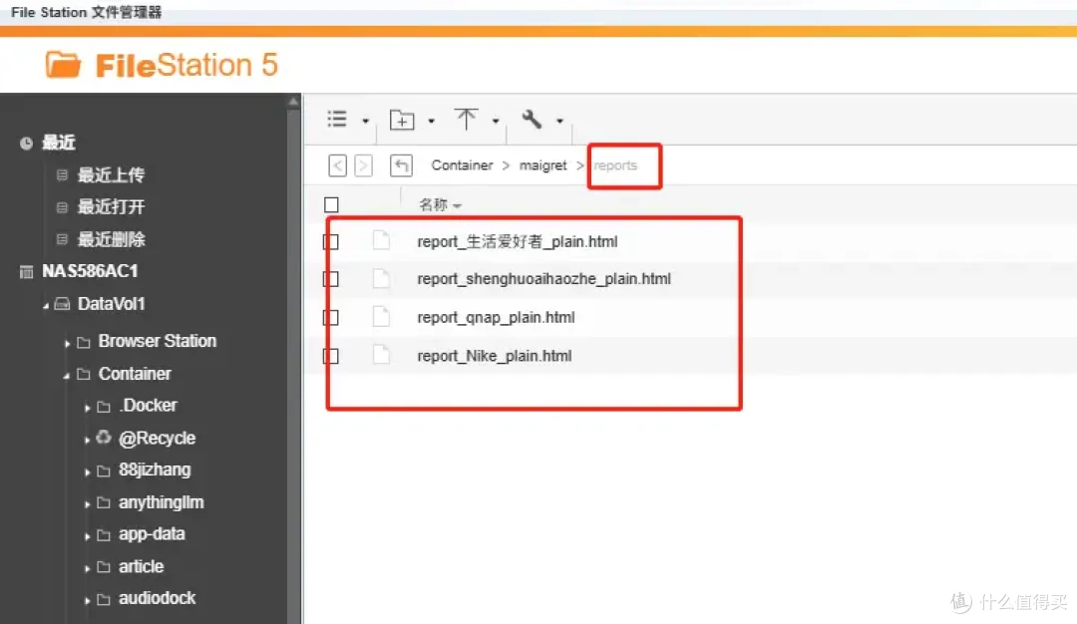Select file report_生活爱好者_plain.html
Screen dimensions: 1077x624
click(518, 241)
